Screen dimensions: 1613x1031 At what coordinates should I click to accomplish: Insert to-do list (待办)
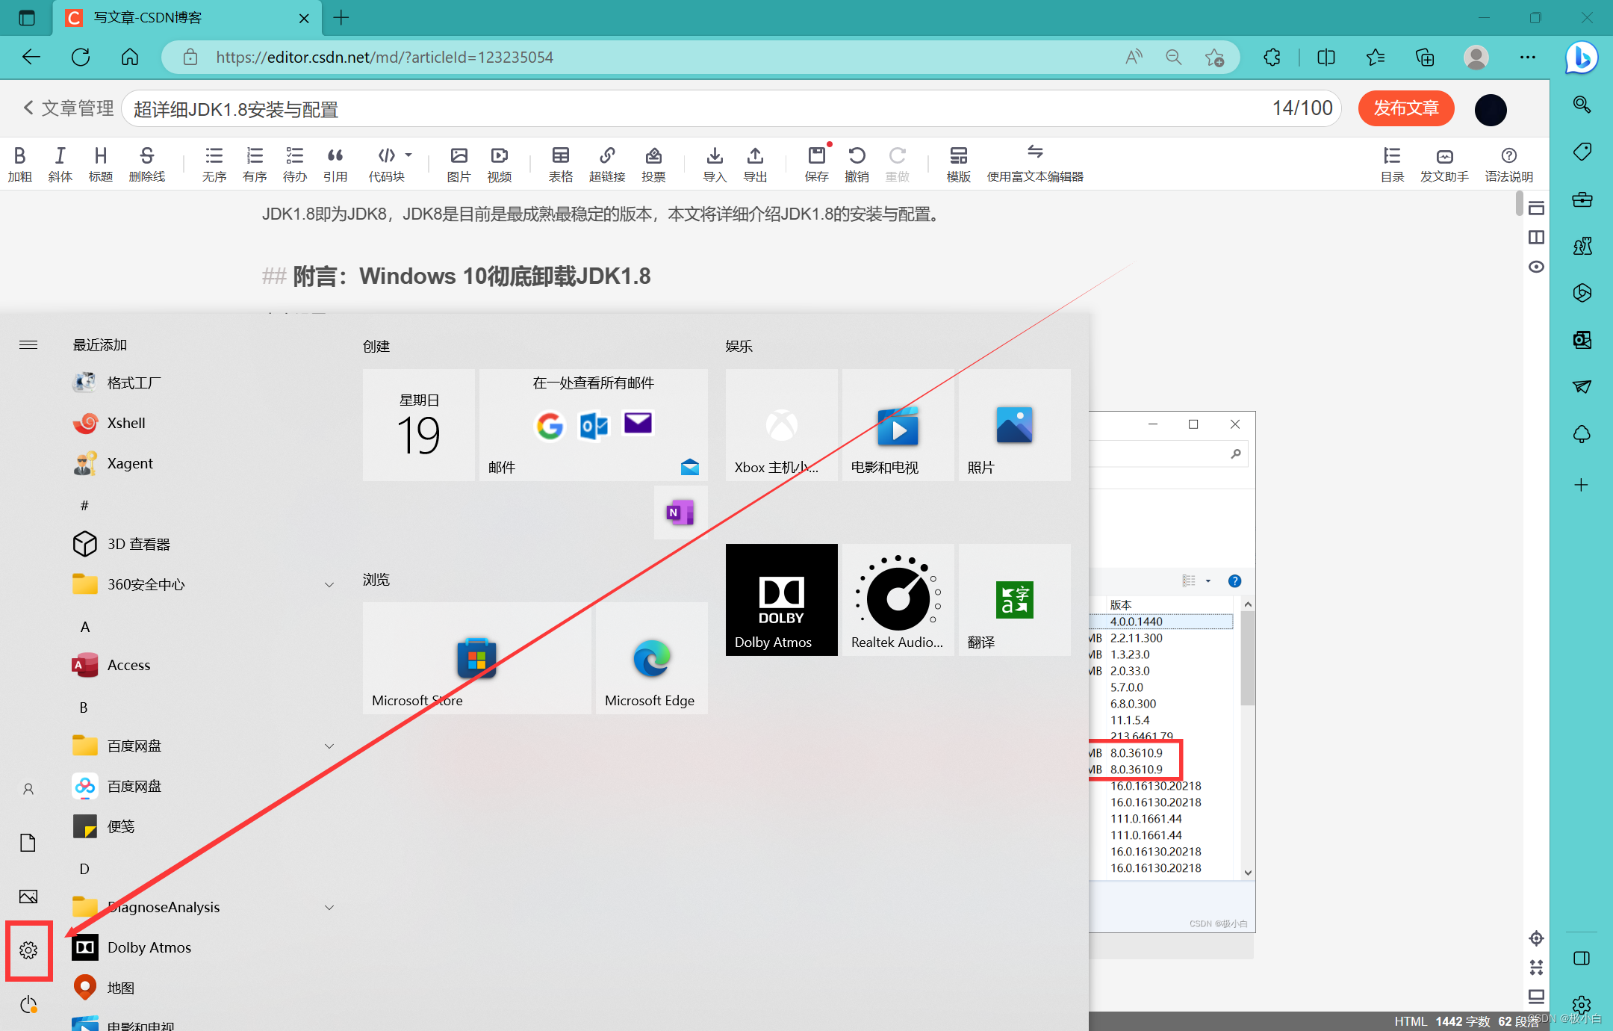coord(295,164)
